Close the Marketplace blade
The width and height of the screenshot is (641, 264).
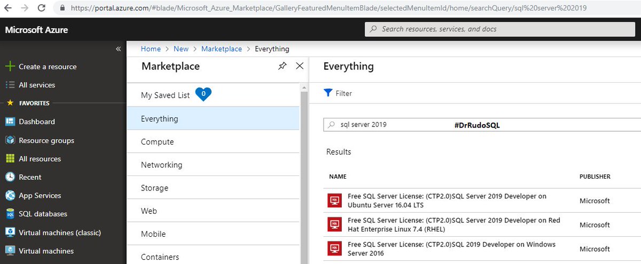(300, 66)
